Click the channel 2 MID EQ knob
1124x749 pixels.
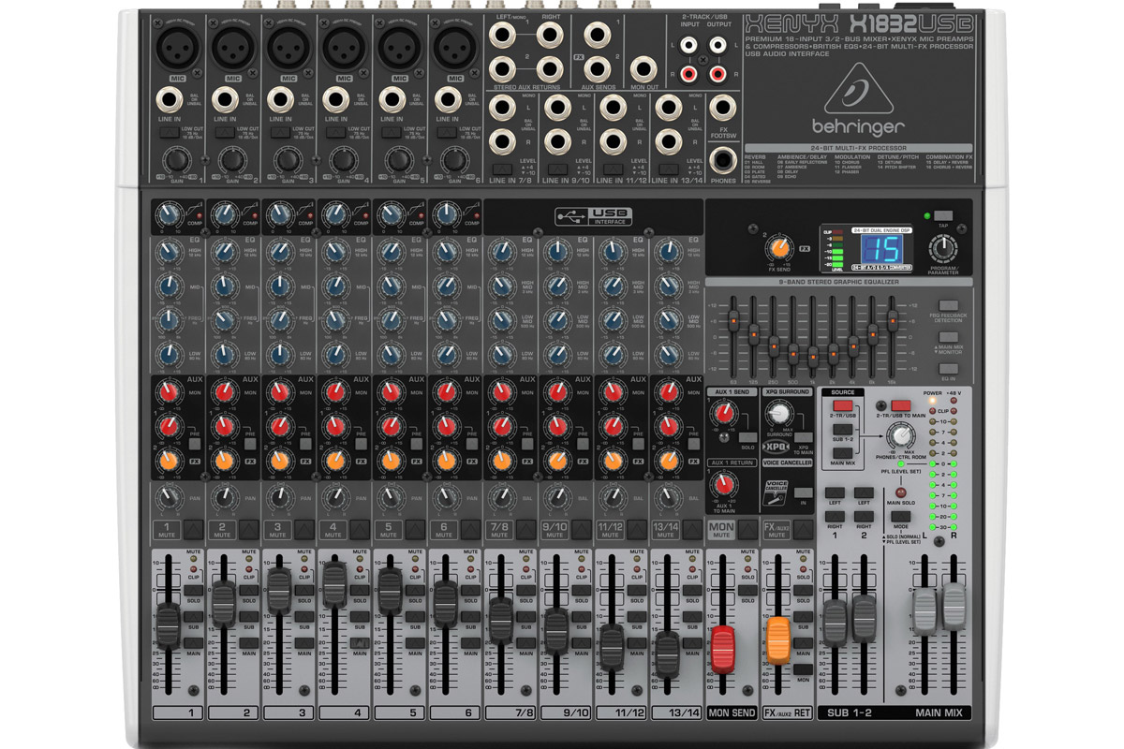point(224,286)
